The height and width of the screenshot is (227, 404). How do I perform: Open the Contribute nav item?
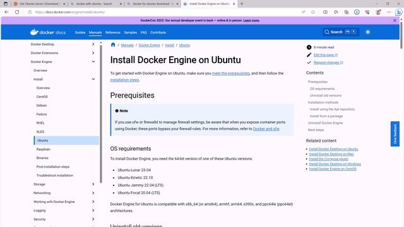(158, 32)
